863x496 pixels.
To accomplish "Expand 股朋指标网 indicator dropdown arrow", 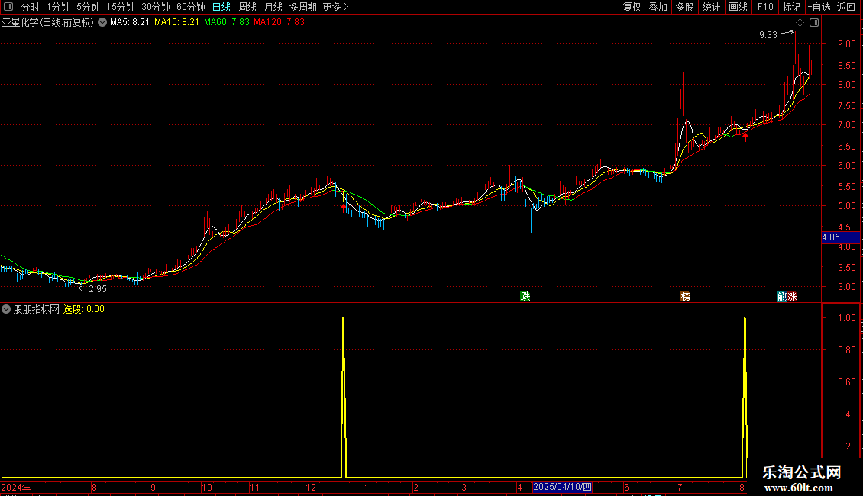I will click(x=6, y=309).
